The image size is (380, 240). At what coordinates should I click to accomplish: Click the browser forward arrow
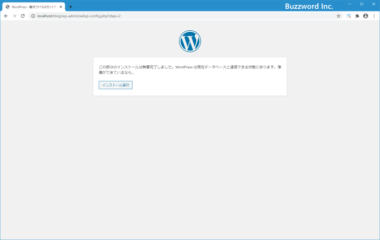(14, 16)
